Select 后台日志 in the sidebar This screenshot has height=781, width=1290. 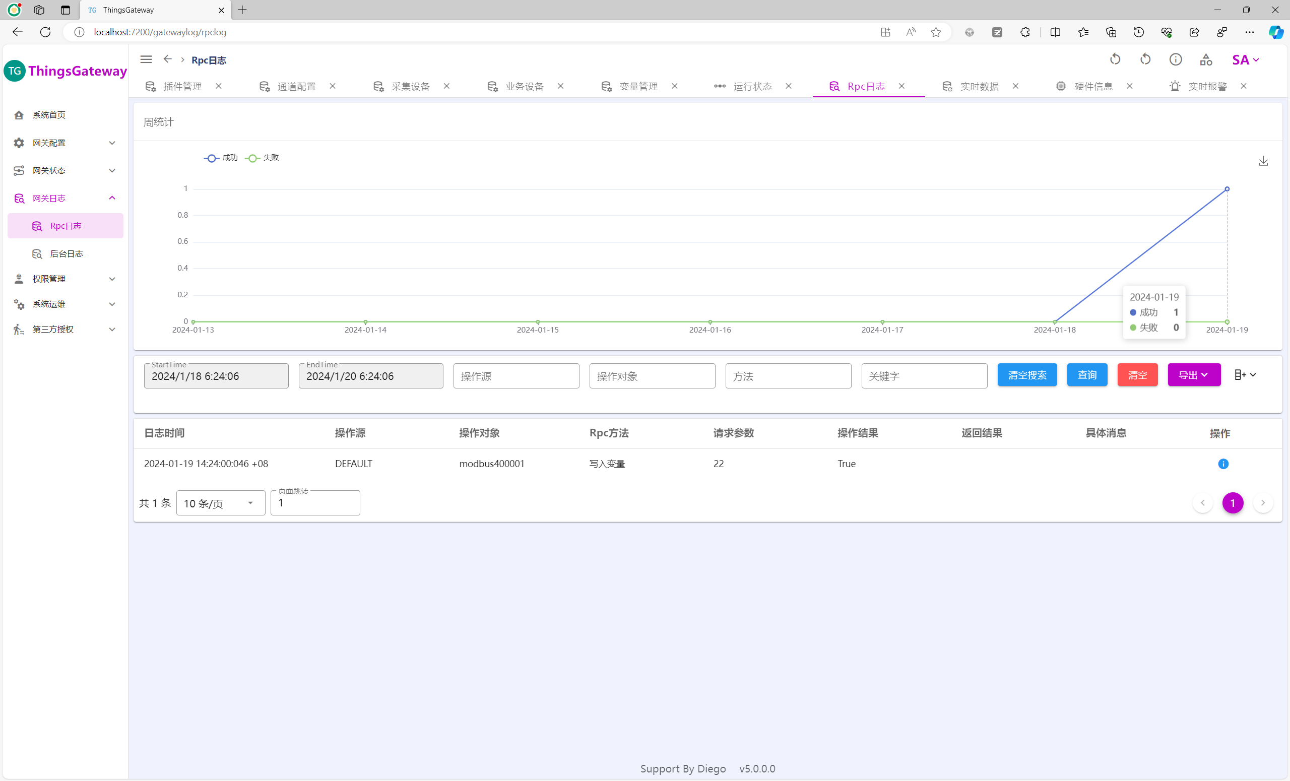[67, 254]
